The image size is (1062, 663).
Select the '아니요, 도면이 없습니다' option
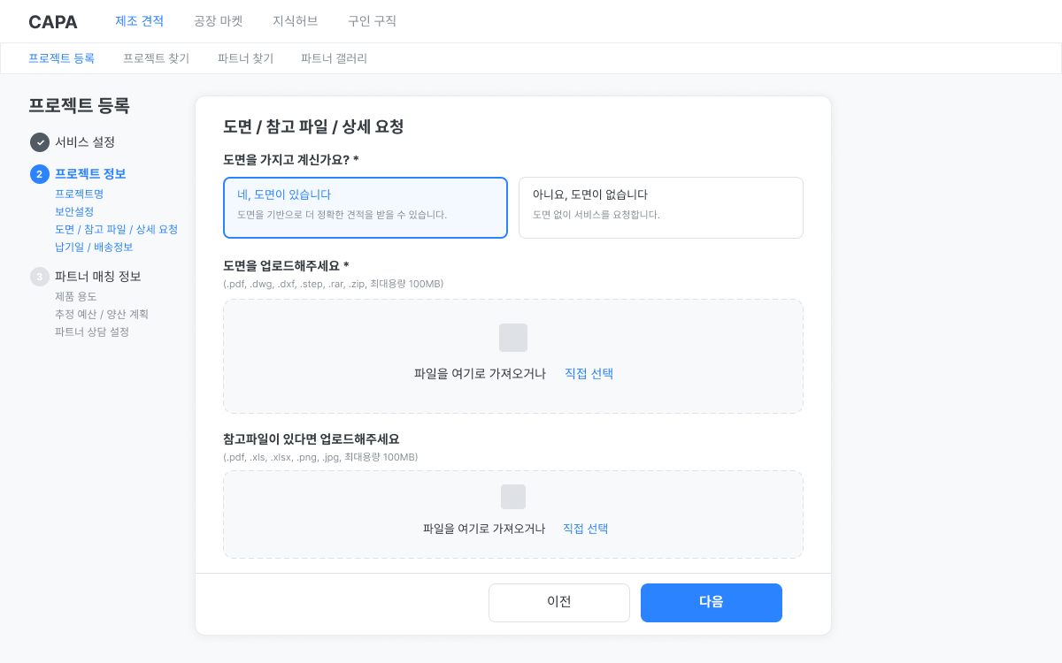(660, 207)
